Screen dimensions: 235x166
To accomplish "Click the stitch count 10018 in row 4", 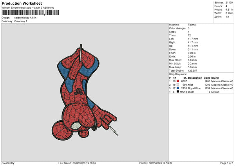I will [183, 92].
